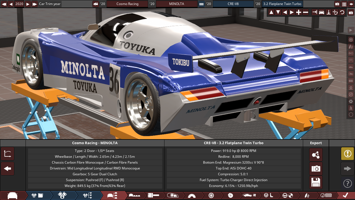355x200 pixels.
Task: Click the MINOLTA trim name field
Action: click(x=176, y=4)
